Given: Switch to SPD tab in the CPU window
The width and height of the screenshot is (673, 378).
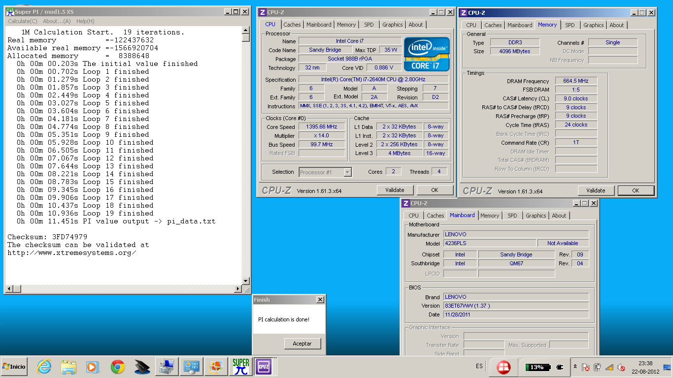Looking at the screenshot, I should 369,25.
